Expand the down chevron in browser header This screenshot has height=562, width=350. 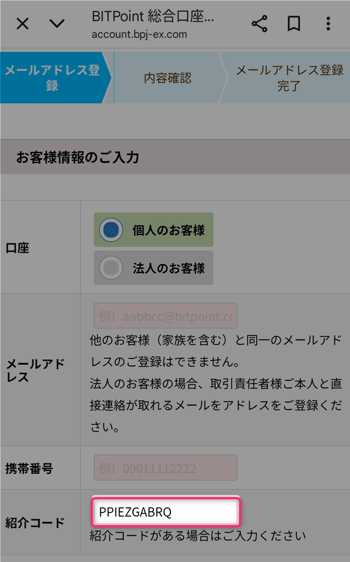click(x=57, y=24)
